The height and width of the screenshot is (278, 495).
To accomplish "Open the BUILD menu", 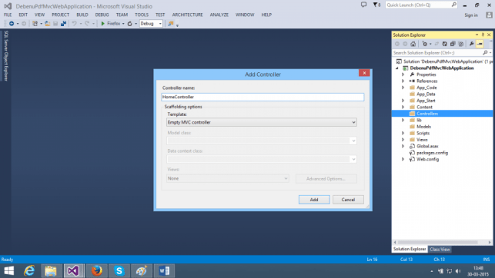I will tap(82, 15).
